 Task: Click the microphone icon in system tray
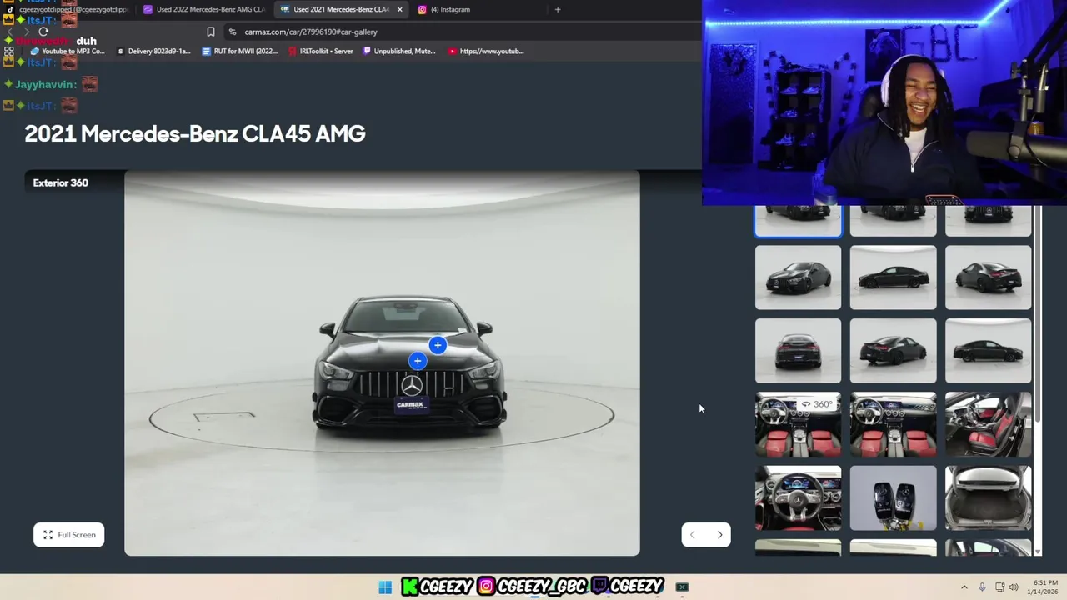tap(982, 587)
